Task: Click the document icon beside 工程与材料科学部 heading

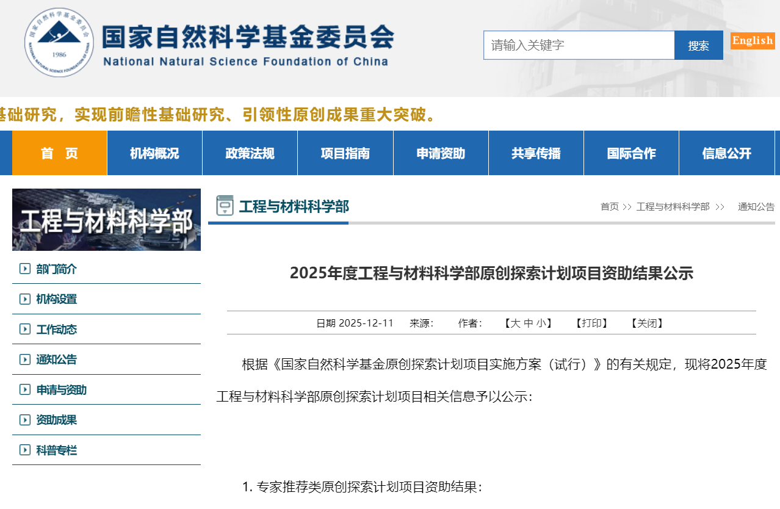Action: pos(225,206)
